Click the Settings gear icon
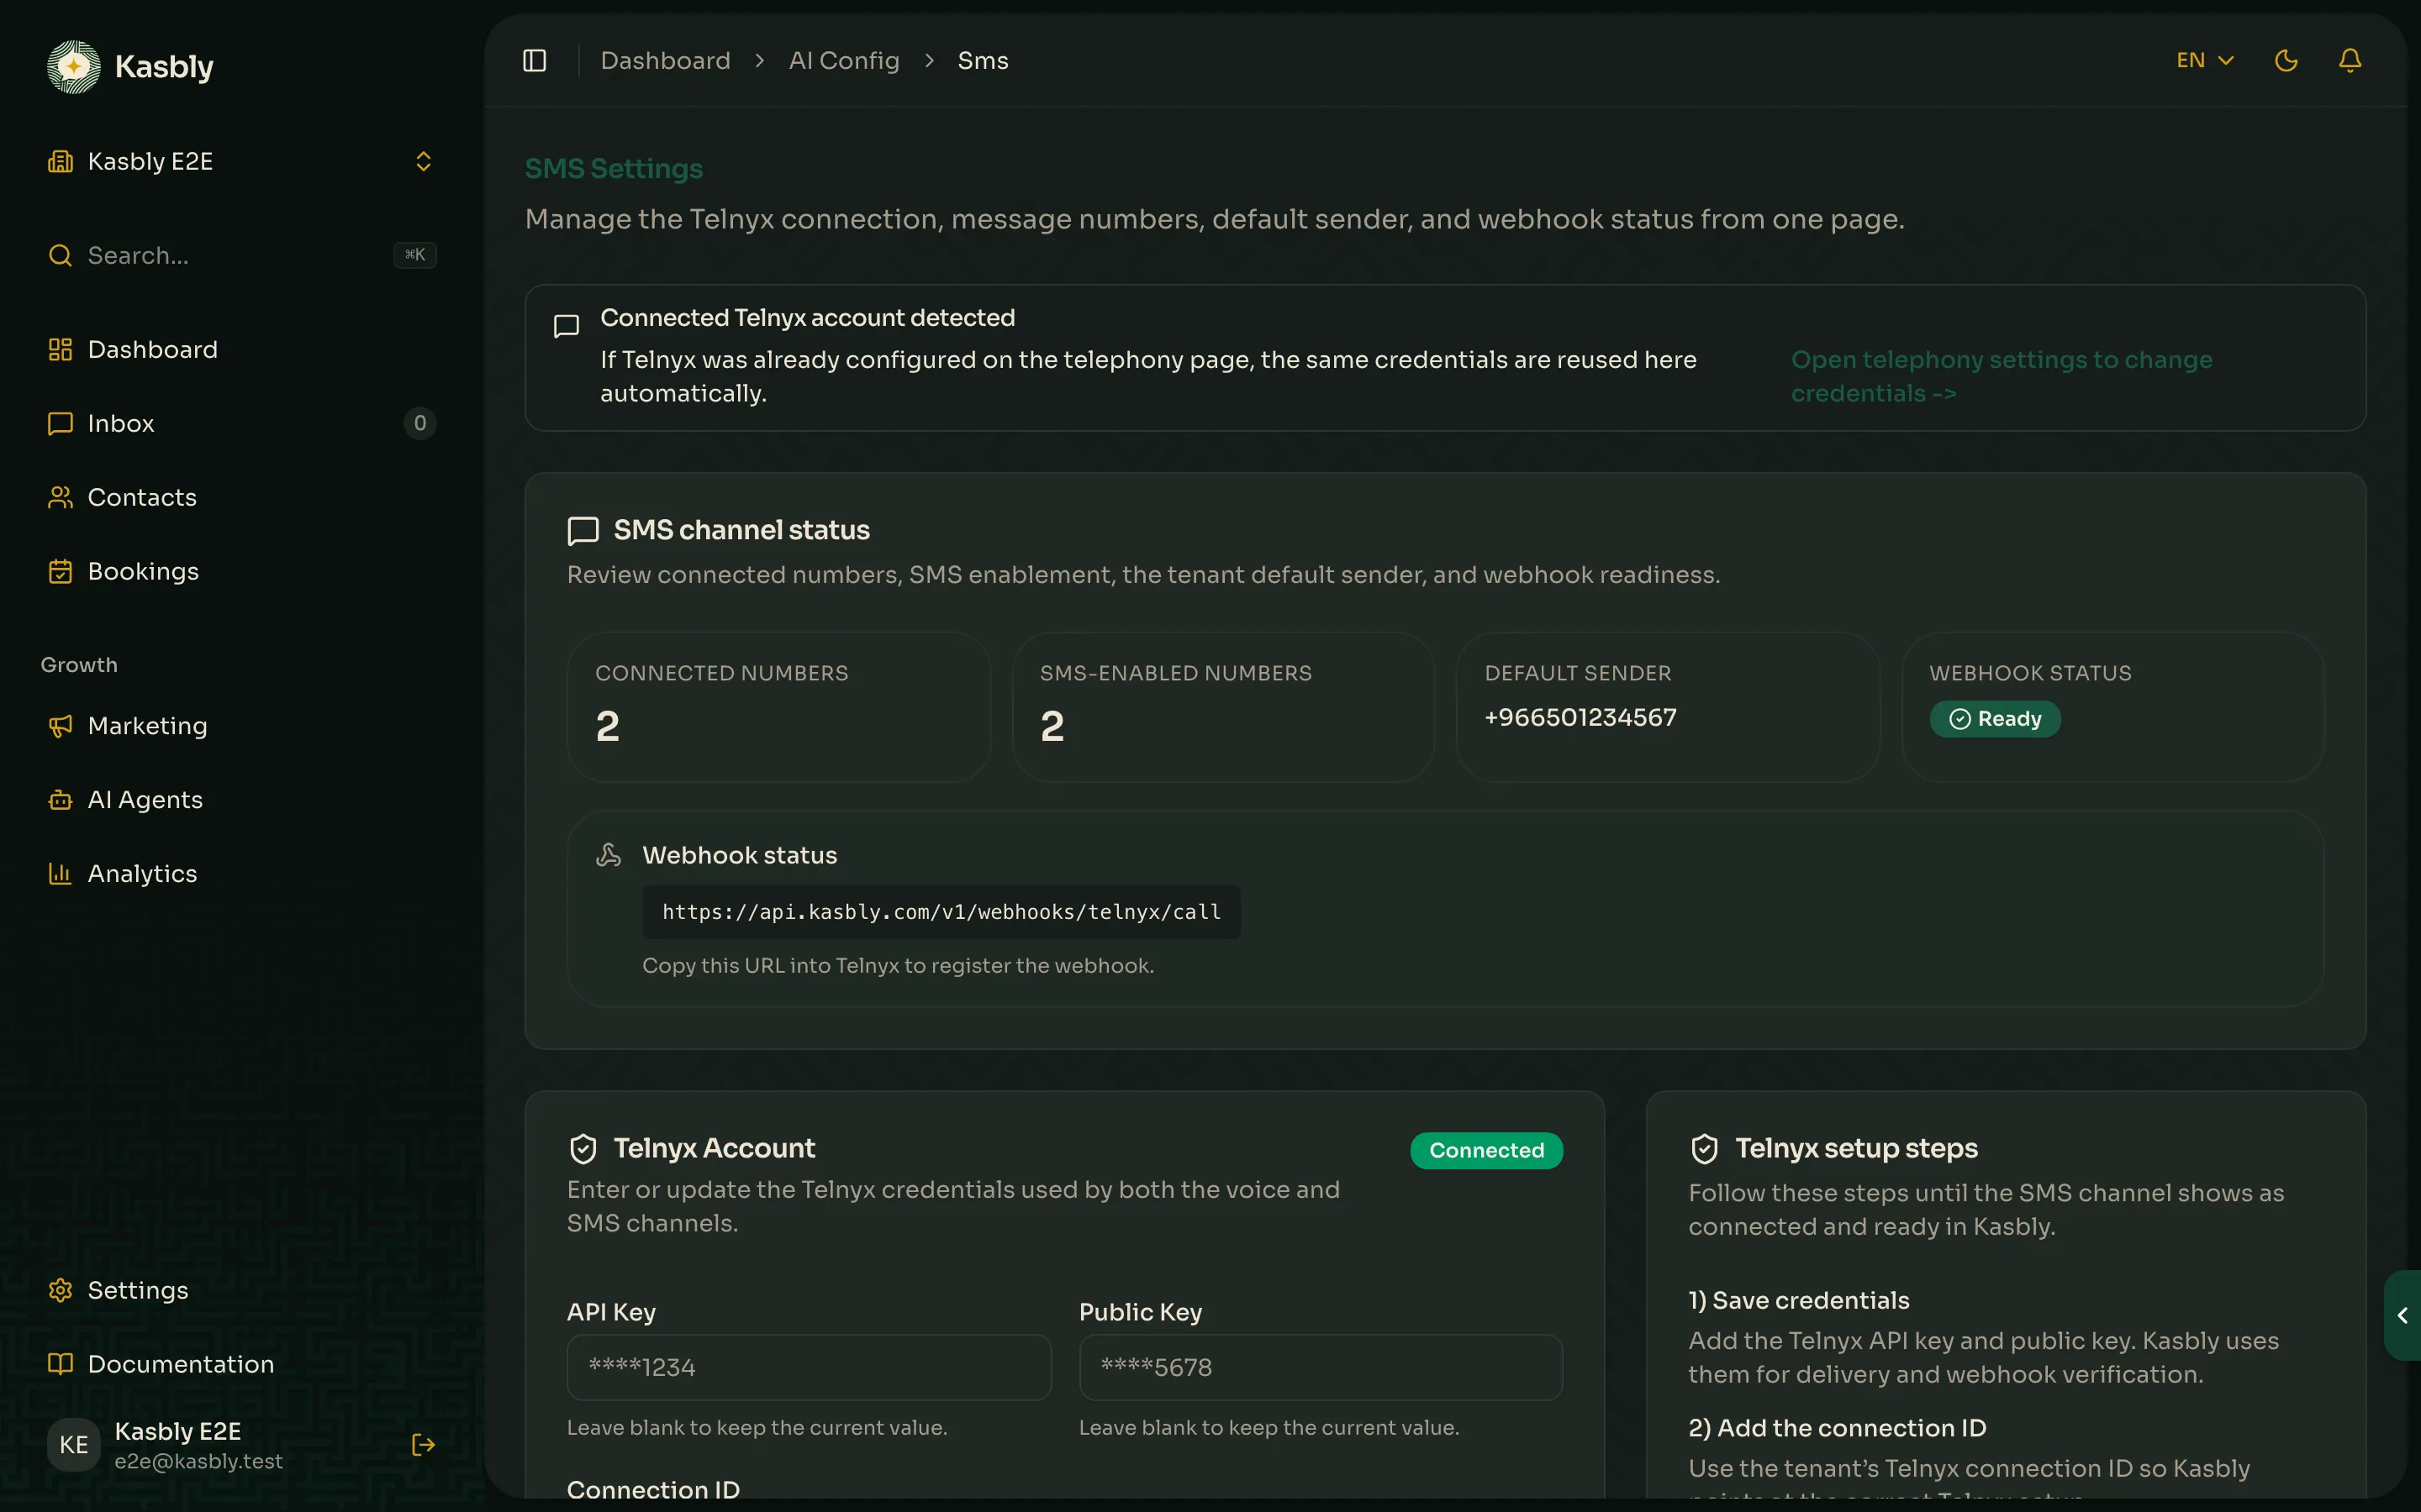Image resolution: width=2421 pixels, height=1512 pixels. click(60, 1290)
